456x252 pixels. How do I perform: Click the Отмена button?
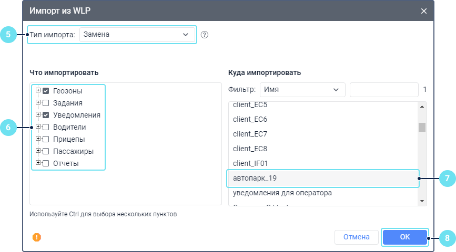coord(356,237)
